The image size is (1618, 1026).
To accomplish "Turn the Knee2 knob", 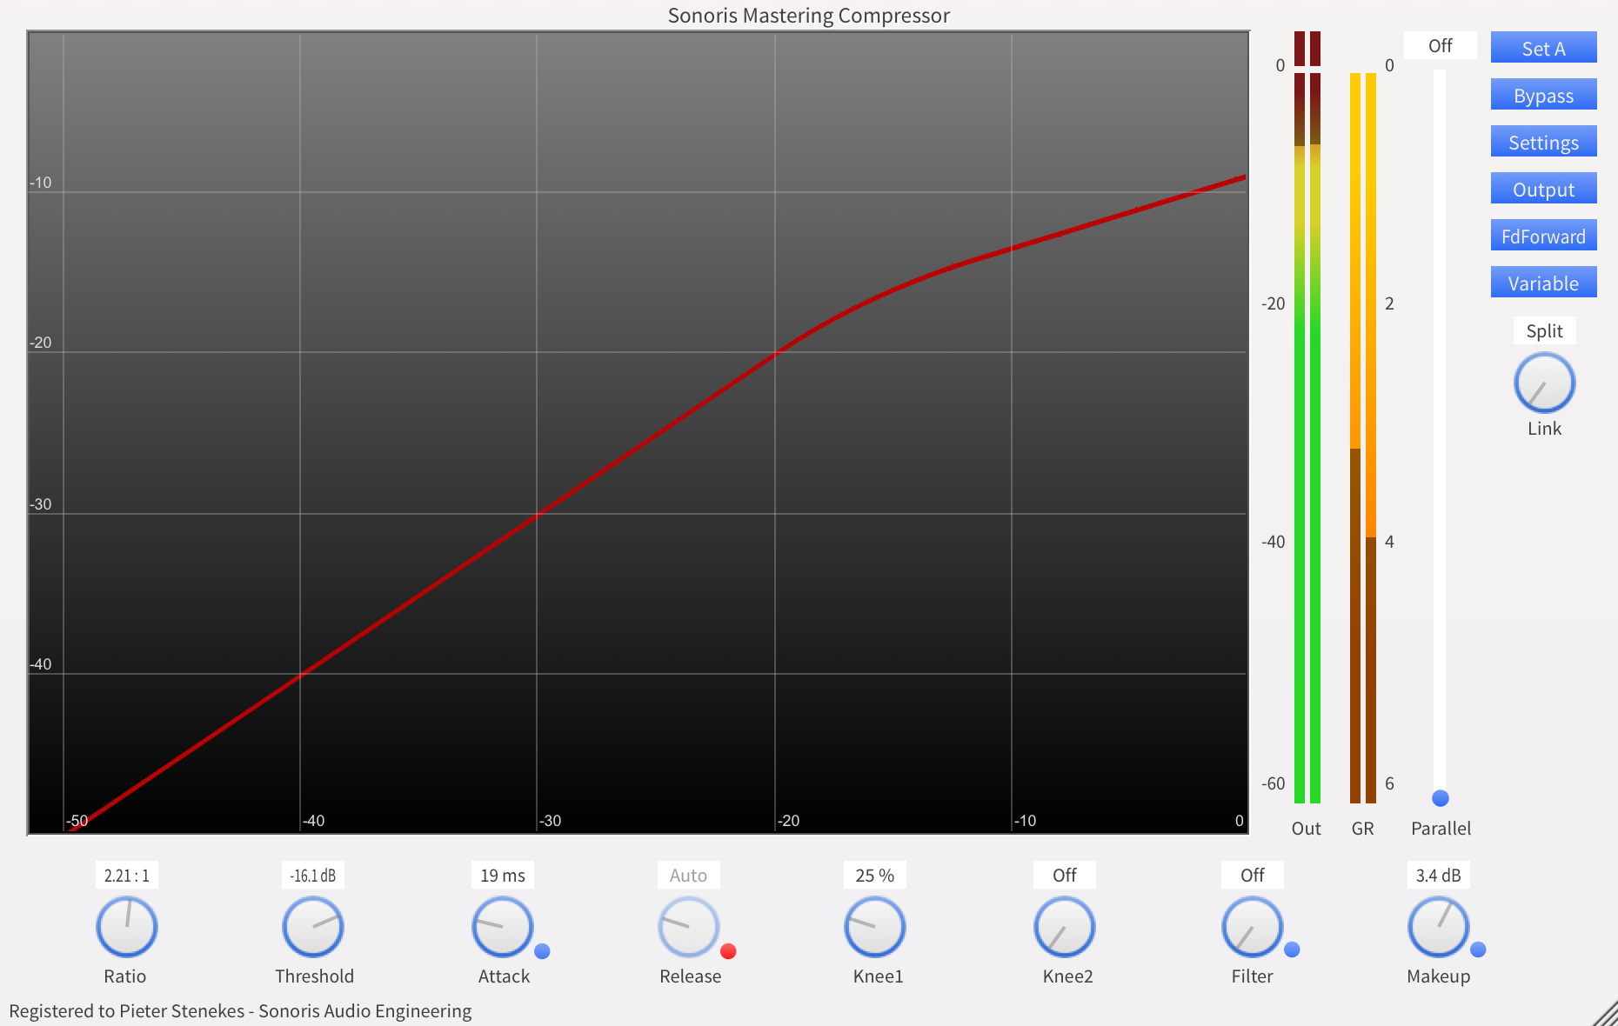I will tap(1064, 927).
